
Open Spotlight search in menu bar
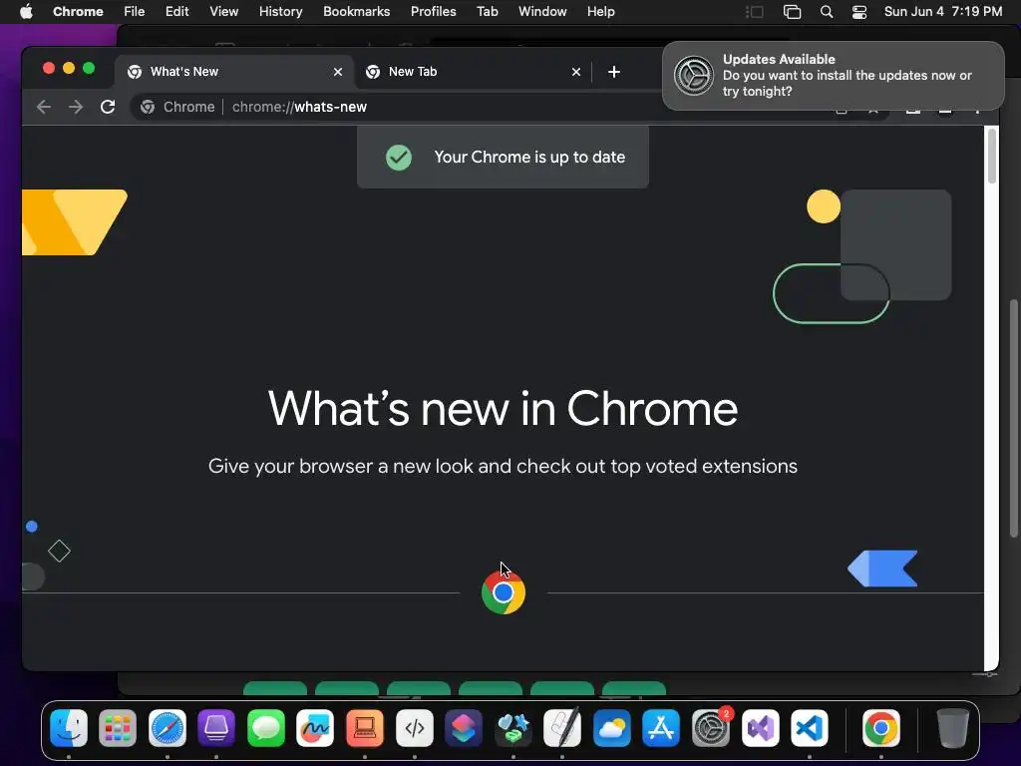coord(827,12)
